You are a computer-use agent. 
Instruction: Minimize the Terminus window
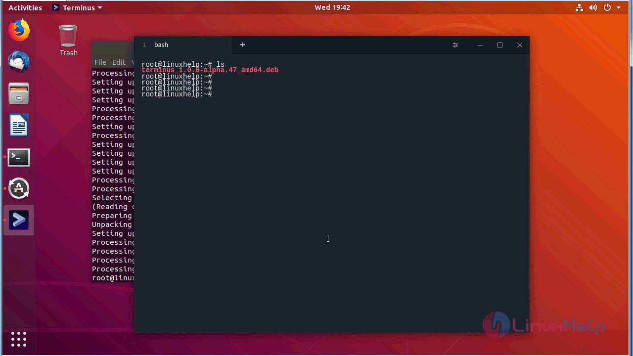pyautogui.click(x=480, y=45)
